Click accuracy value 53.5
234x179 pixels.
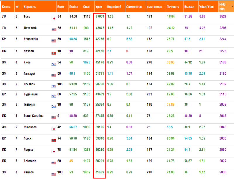point(170,127)
